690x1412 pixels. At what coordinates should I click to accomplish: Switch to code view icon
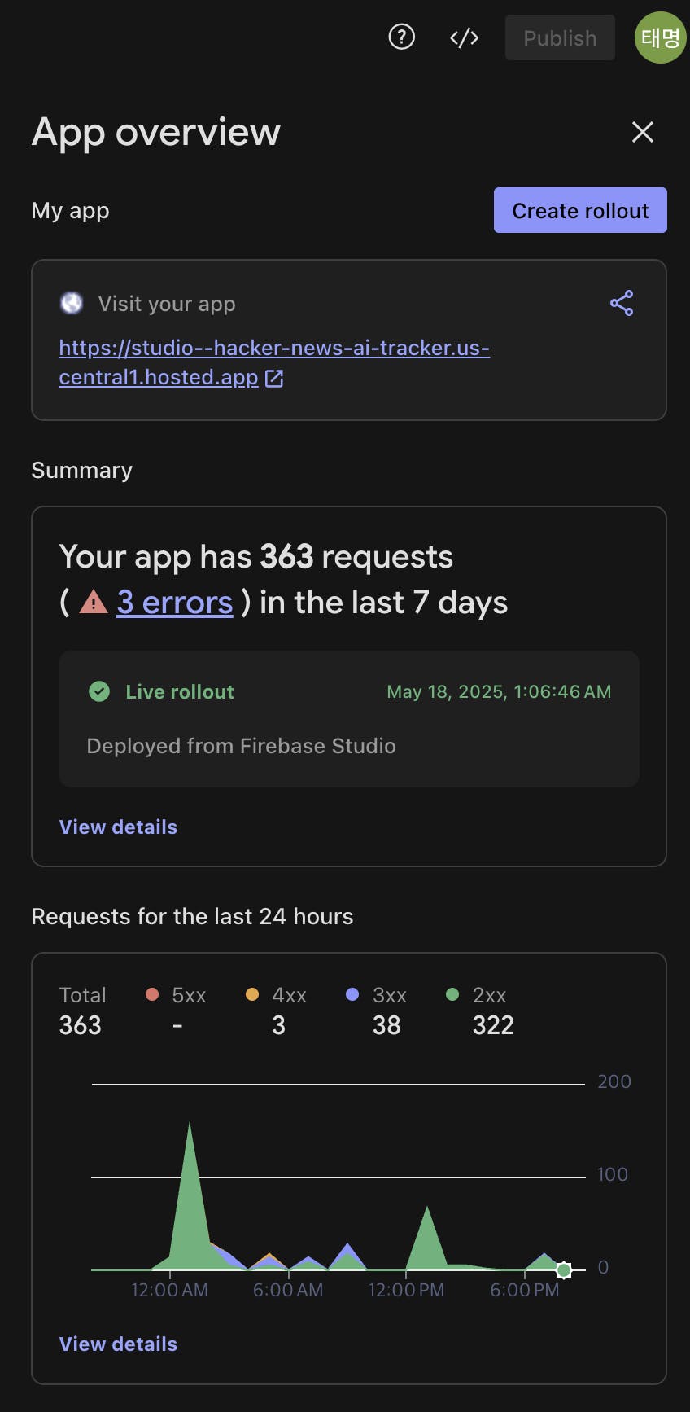(x=464, y=37)
